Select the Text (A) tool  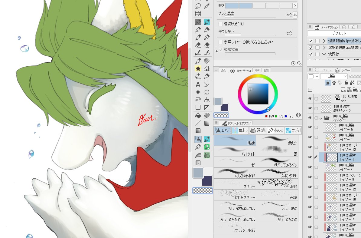tap(198, 85)
